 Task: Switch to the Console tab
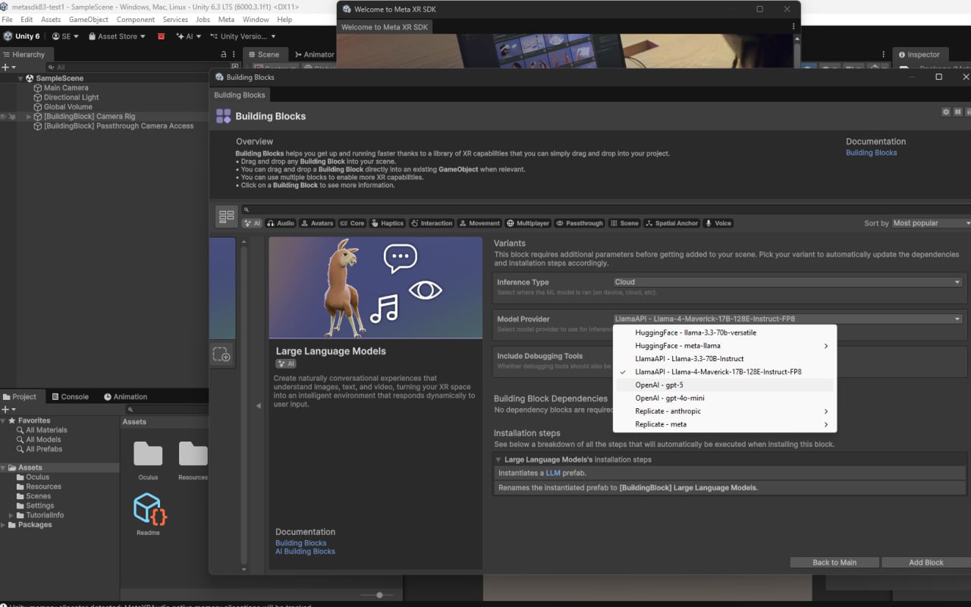pos(69,397)
